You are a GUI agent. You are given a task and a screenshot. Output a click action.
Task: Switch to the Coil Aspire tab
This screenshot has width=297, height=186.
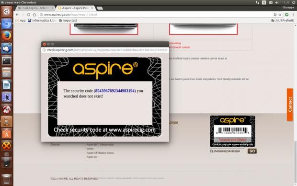pos(35,8)
